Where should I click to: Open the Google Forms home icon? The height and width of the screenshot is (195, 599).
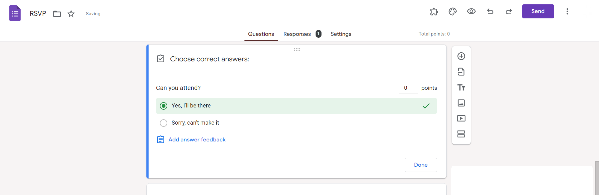click(x=15, y=13)
